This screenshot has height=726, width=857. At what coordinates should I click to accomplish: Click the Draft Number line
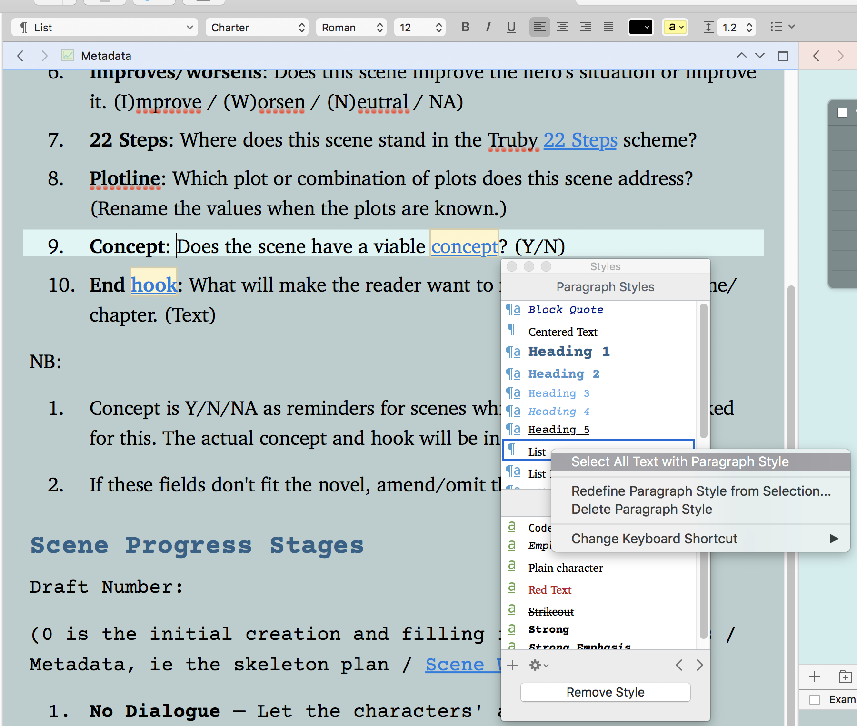coord(107,587)
